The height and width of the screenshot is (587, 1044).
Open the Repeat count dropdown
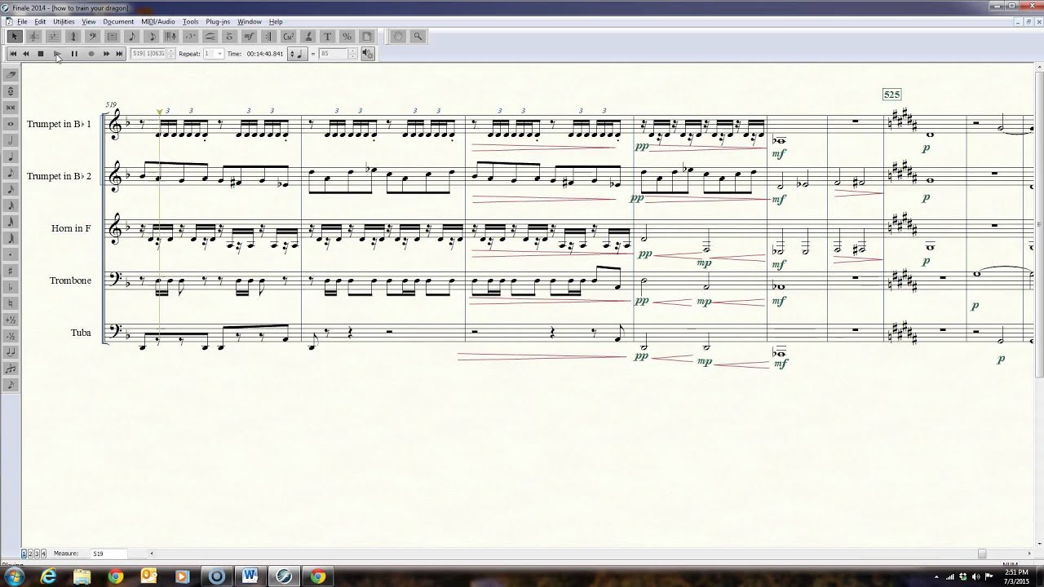(x=219, y=54)
